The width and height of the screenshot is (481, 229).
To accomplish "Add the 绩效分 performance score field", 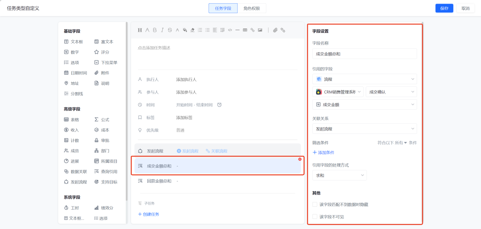I will coord(104,208).
